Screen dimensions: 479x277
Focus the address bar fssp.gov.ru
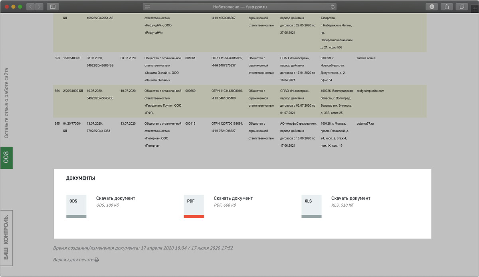point(239,6)
